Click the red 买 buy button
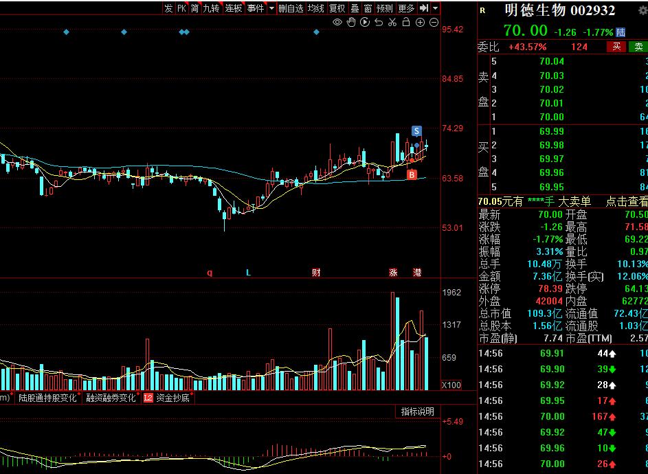The width and height of the screenshot is (648, 474). (x=616, y=47)
